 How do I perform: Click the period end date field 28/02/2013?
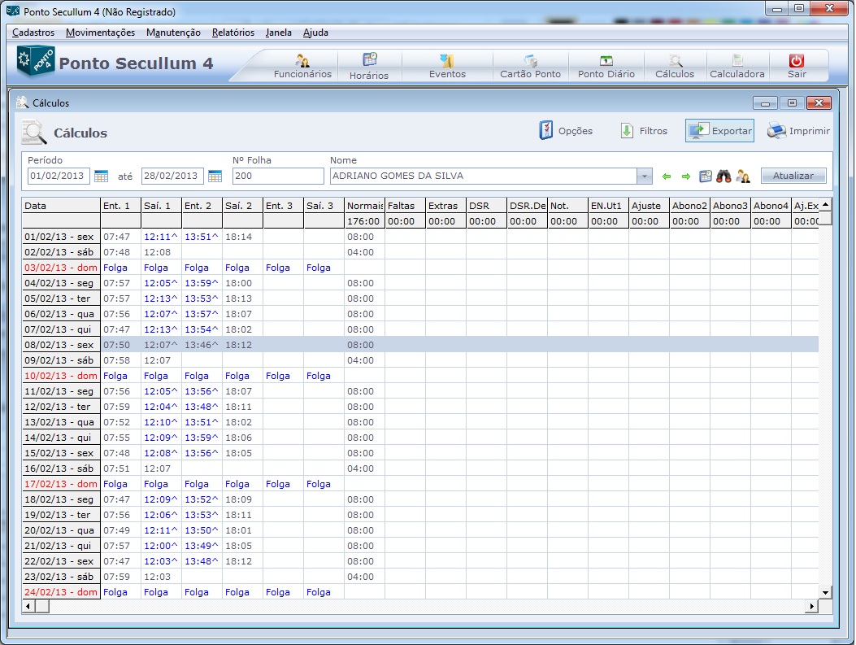coord(172,176)
